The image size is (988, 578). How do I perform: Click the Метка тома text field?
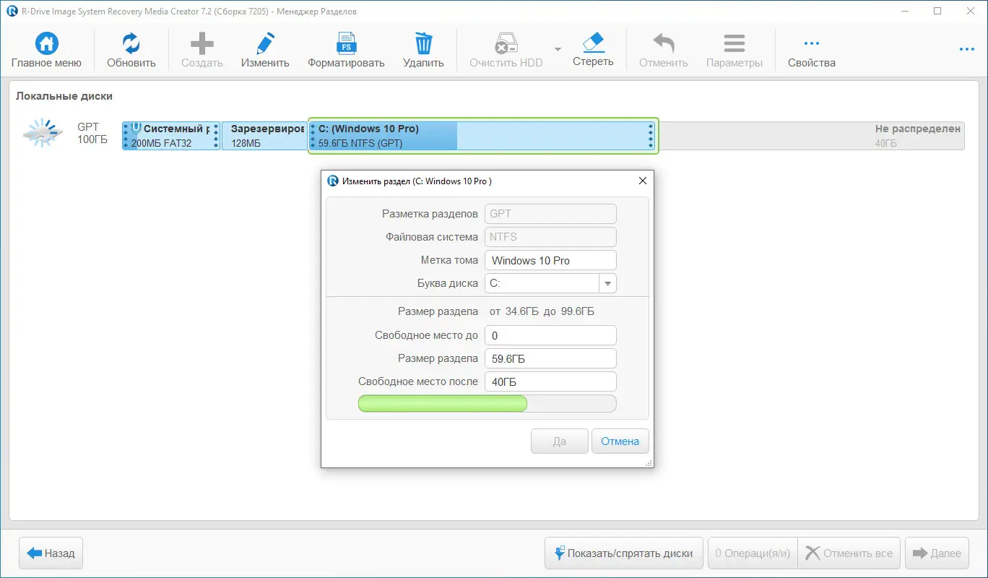[x=550, y=260]
